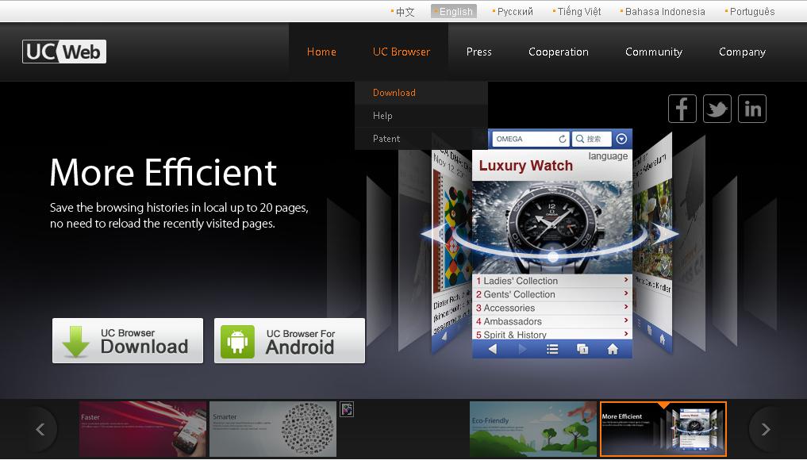Click the phone browser home icon
Image resolution: width=807 pixels, height=460 pixels.
(613, 350)
